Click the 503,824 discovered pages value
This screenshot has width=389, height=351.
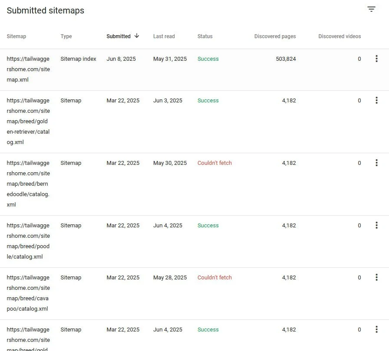tap(286, 59)
